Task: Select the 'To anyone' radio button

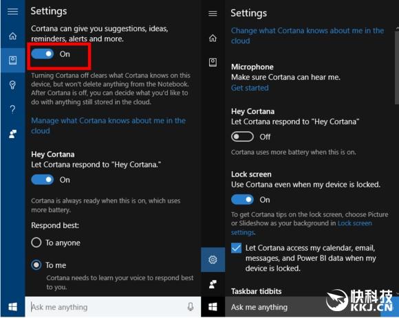Action: (x=36, y=242)
